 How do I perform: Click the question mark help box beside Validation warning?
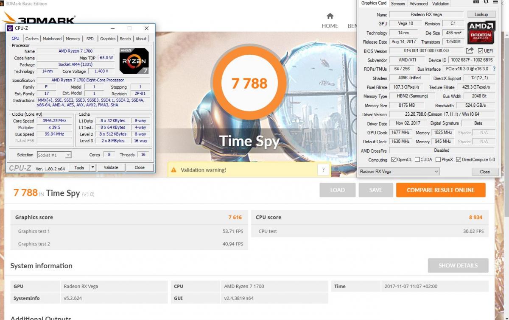pyautogui.click(x=323, y=170)
